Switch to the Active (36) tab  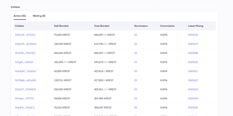(x=20, y=16)
